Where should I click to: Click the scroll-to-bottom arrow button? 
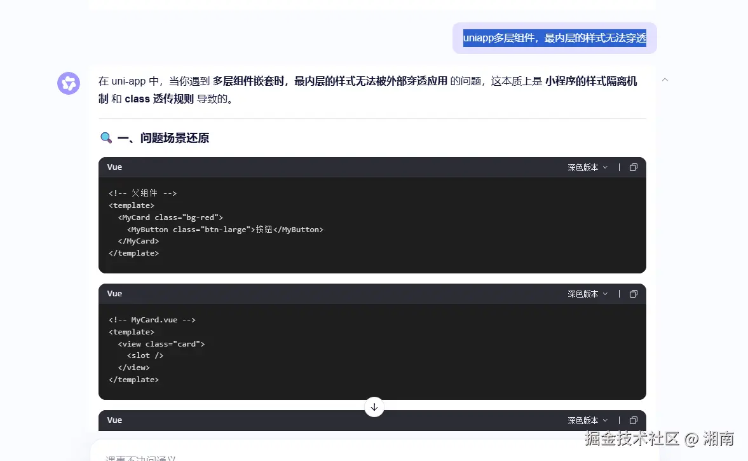pos(374,407)
